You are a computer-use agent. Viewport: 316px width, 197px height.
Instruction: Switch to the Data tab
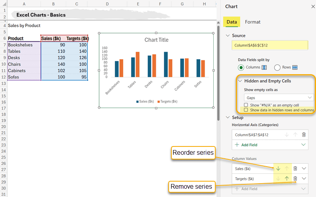coord(231,22)
